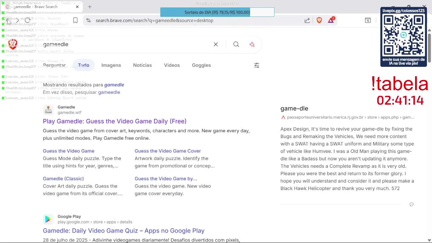Share this page via the share icon
This screenshot has width=432, height=243.
tap(307, 21)
